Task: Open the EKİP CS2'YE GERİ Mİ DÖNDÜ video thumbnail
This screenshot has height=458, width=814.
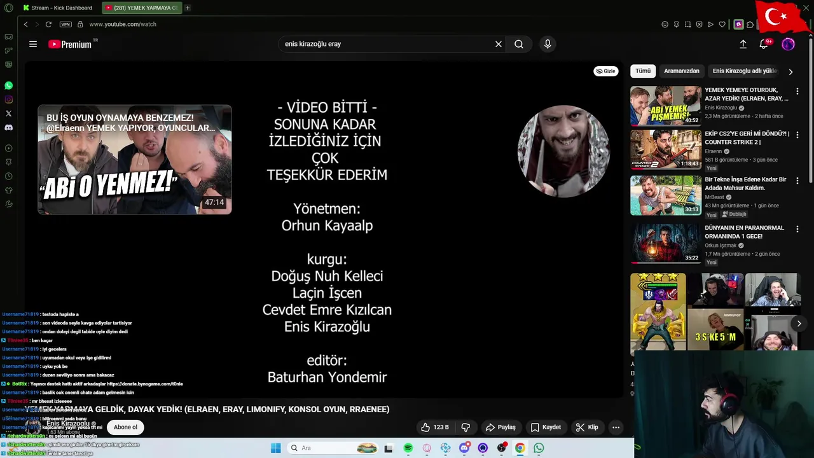Action: pyautogui.click(x=666, y=149)
